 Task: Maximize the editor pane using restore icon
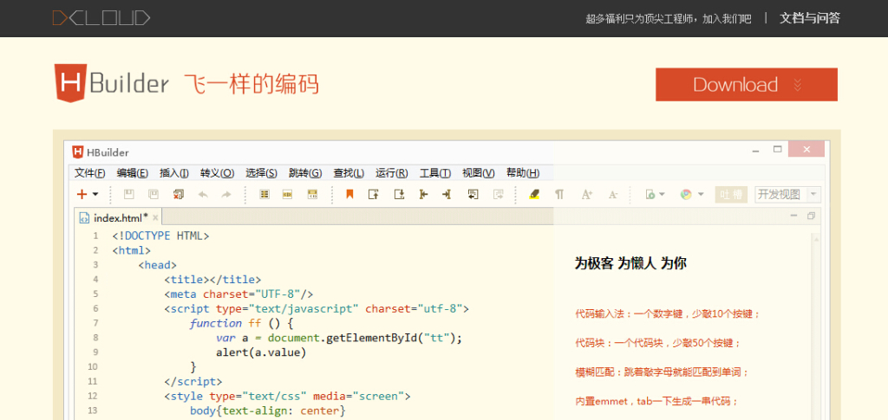coord(811,216)
